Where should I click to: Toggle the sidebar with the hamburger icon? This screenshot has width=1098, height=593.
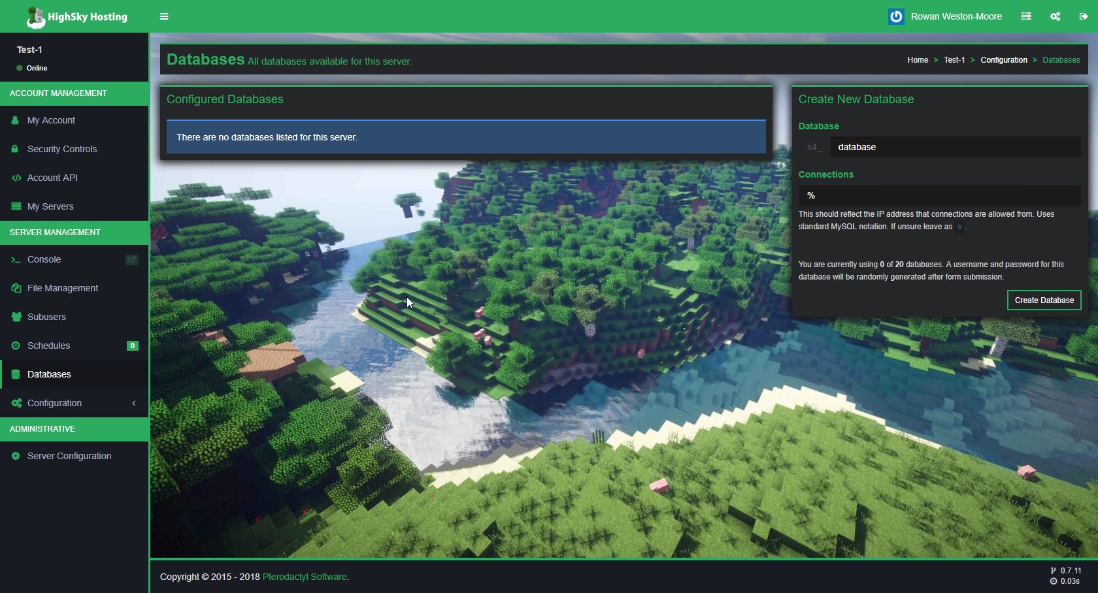pos(164,16)
